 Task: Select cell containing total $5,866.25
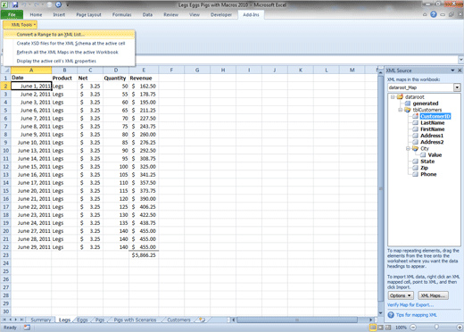click(x=144, y=255)
